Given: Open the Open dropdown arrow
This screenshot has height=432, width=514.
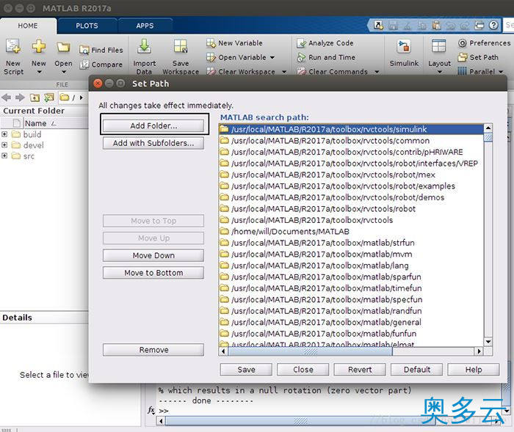Looking at the screenshot, I should 64,72.
